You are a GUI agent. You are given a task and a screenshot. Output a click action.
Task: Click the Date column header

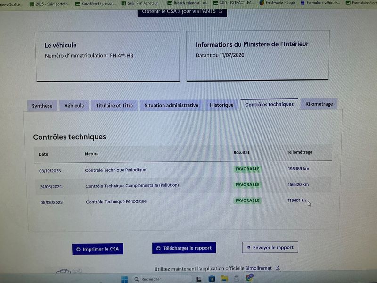click(x=43, y=154)
